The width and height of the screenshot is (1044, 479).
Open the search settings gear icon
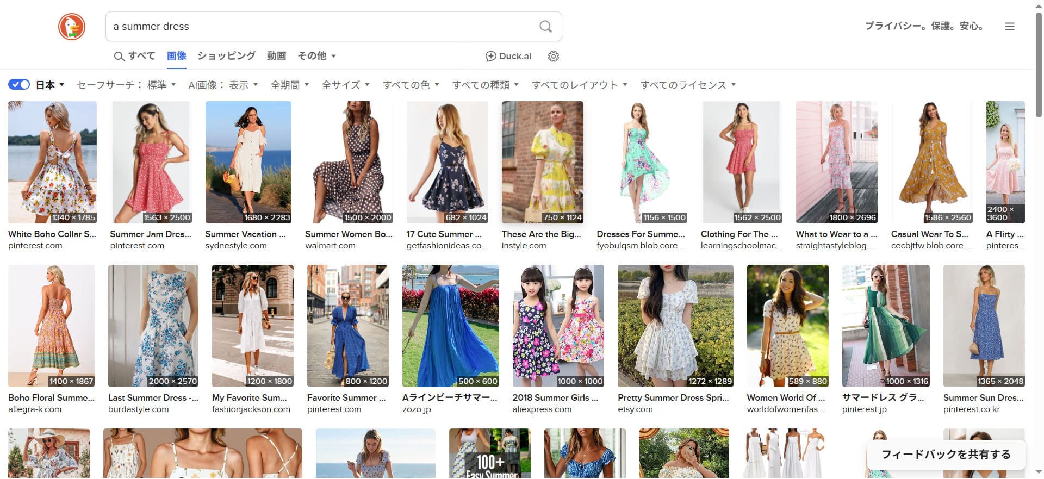point(554,56)
